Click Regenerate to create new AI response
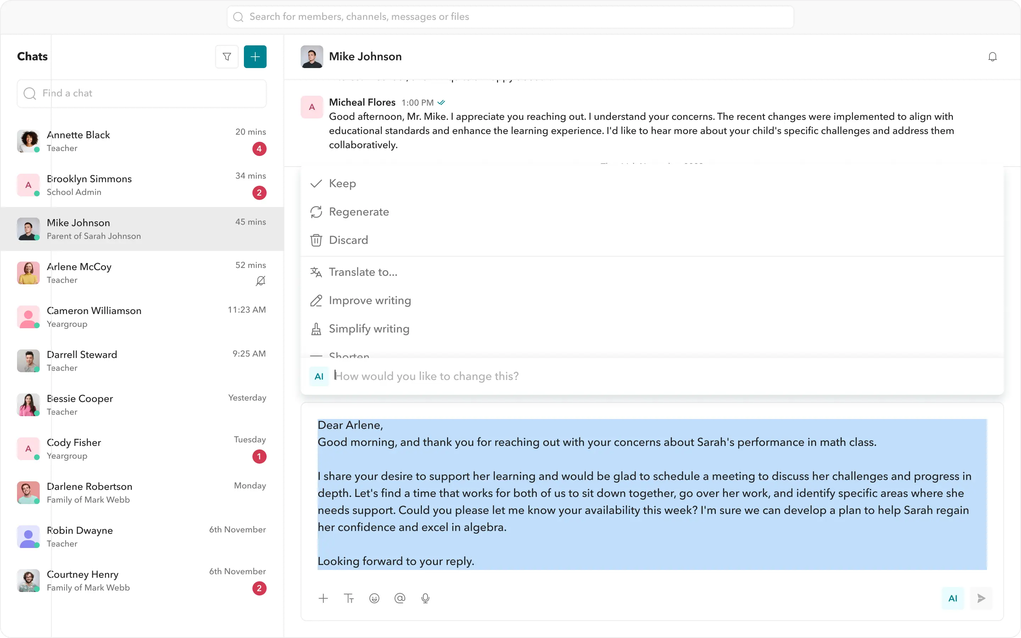Viewport: 1021px width, 638px height. pyautogui.click(x=359, y=212)
